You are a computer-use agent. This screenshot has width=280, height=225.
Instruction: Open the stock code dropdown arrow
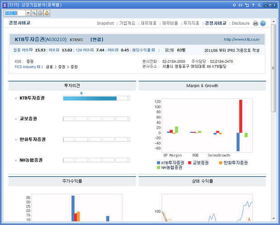pyautogui.click(x=28, y=13)
